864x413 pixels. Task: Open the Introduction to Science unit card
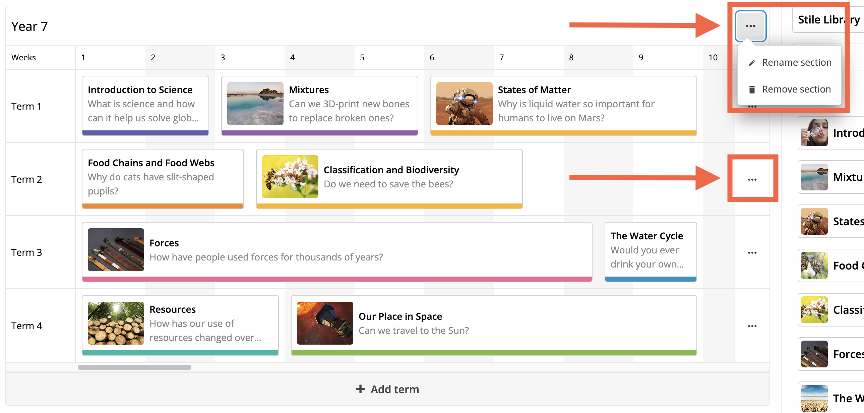[x=145, y=104]
